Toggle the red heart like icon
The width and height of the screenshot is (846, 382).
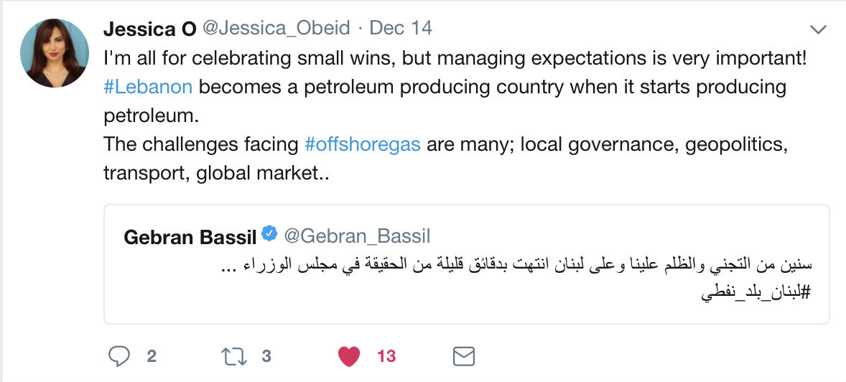(x=349, y=355)
